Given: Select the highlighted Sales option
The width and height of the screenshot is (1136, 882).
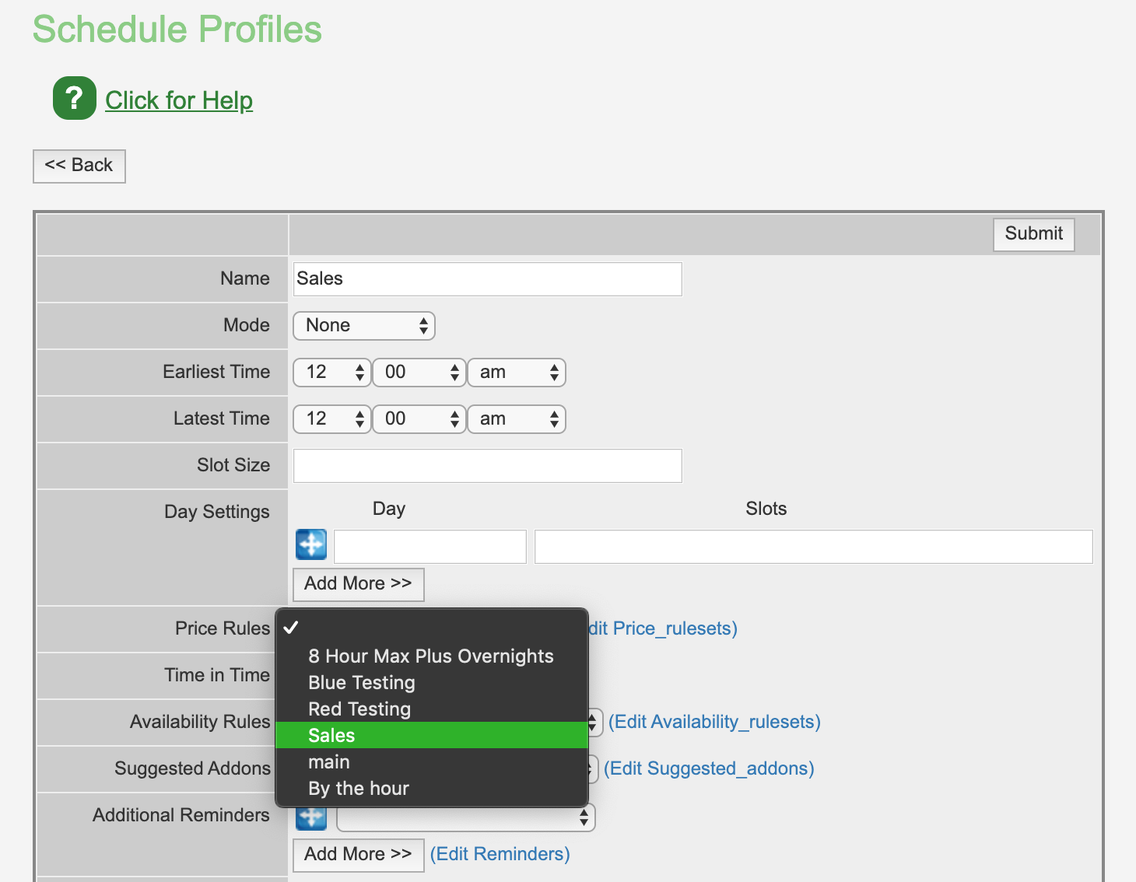Looking at the screenshot, I should (432, 736).
